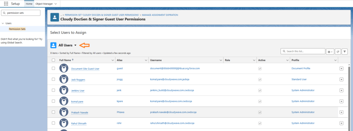353x131 pixels.
Task: Open row actions for Document Site Guest User
Action: coord(341,68)
